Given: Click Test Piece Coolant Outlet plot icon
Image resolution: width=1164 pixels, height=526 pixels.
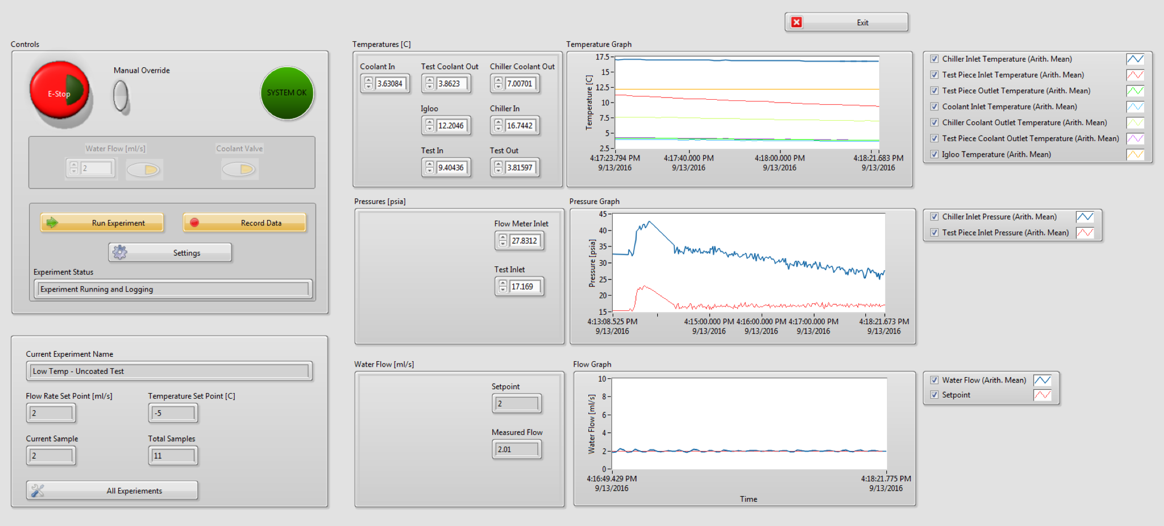Looking at the screenshot, I should click(1135, 138).
